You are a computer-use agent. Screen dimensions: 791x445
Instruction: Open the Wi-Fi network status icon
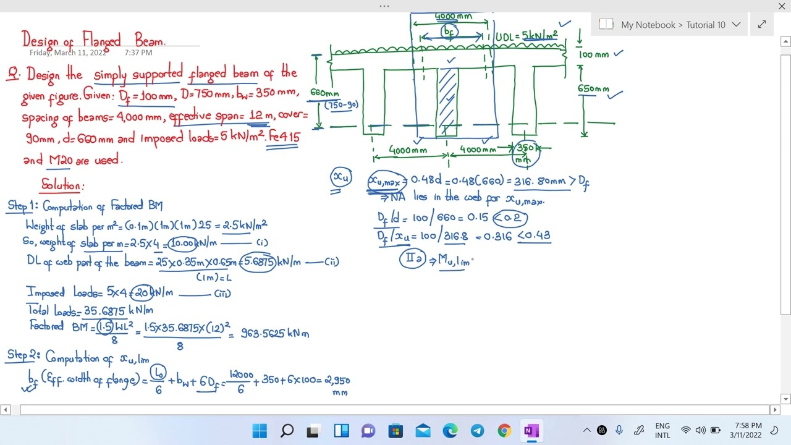point(685,430)
